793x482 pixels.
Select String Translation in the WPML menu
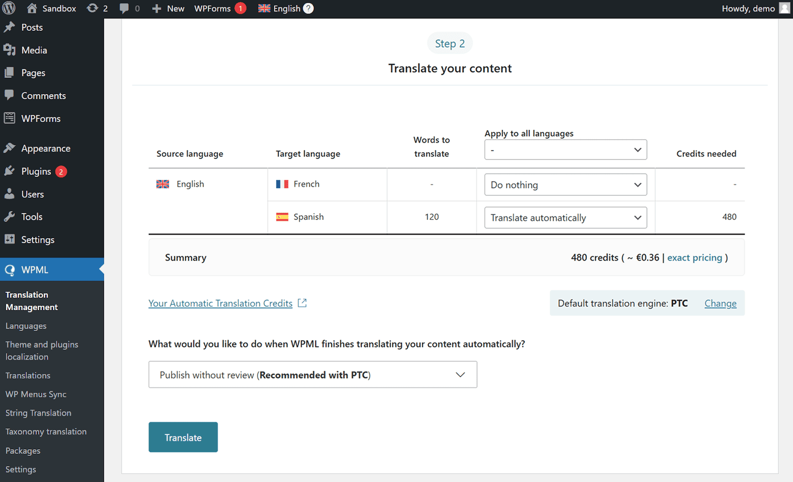(38, 413)
